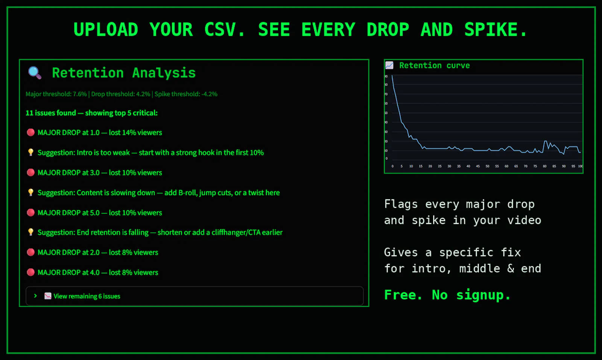This screenshot has width=602, height=360.
Task: Open the View remaining 6 issues section
Action: 195,296
